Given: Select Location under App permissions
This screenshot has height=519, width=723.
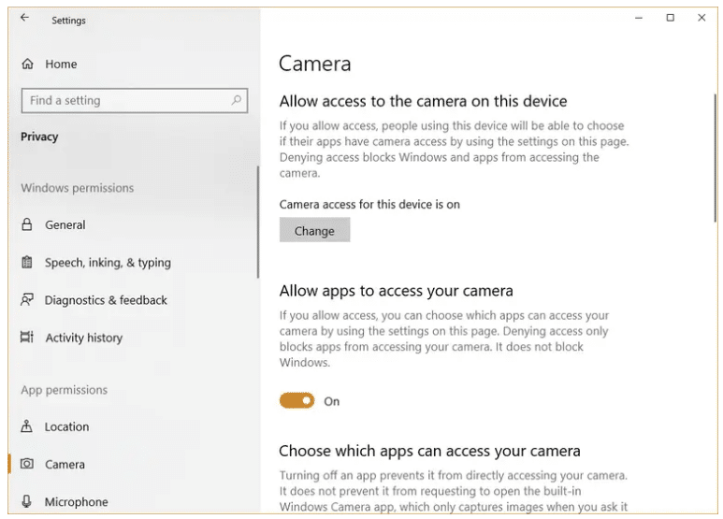Looking at the screenshot, I should tap(66, 426).
